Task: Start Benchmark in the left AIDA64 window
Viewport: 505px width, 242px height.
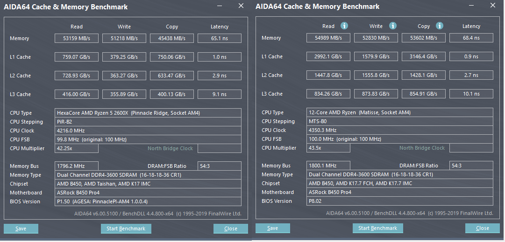Action: [126, 228]
